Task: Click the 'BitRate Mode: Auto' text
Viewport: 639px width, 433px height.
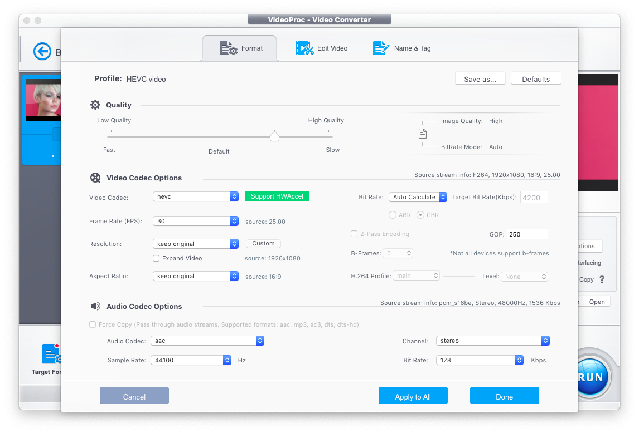Action: 472,147
